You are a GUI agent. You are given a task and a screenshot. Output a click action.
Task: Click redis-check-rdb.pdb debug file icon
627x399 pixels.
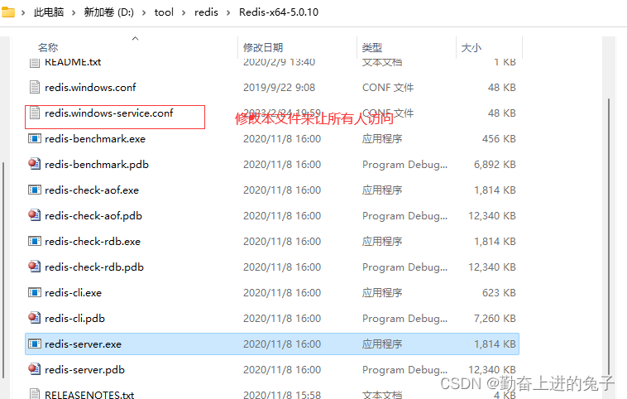tap(35, 267)
